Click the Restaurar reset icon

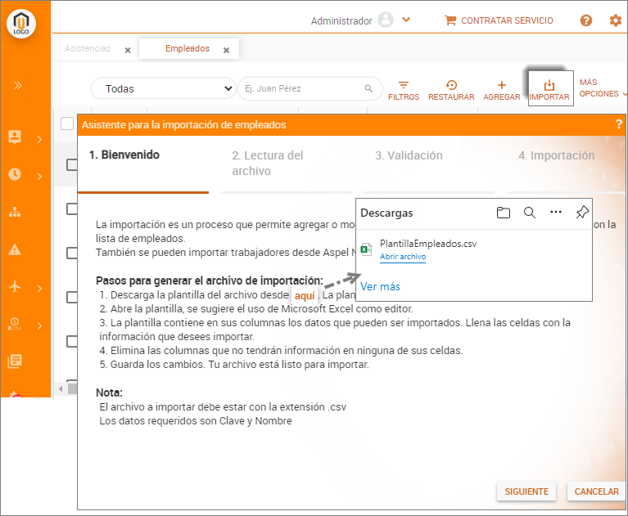[x=451, y=85]
